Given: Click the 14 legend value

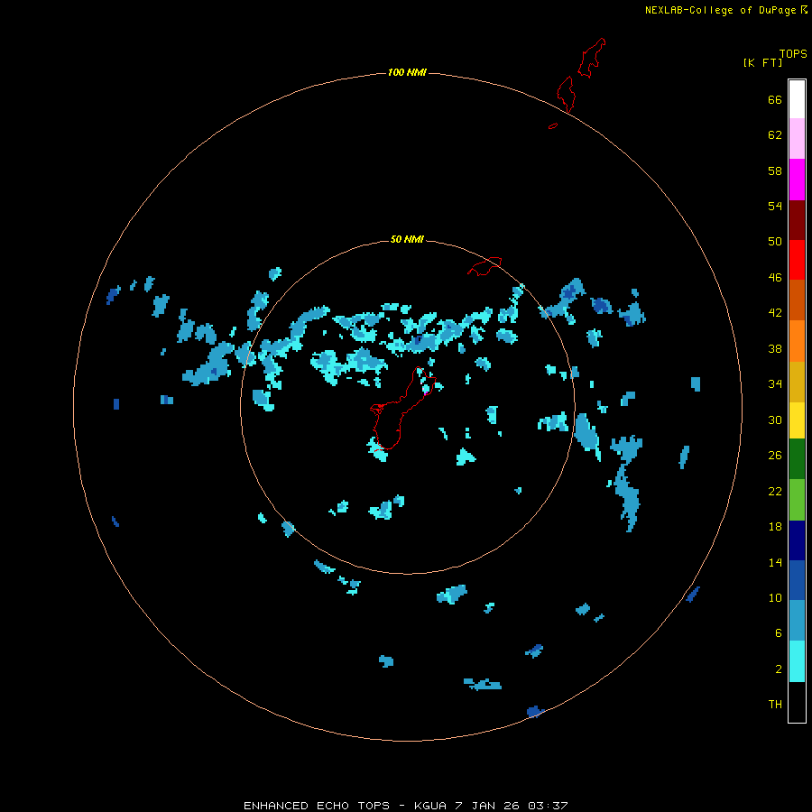Looking at the screenshot, I should click(x=775, y=562).
